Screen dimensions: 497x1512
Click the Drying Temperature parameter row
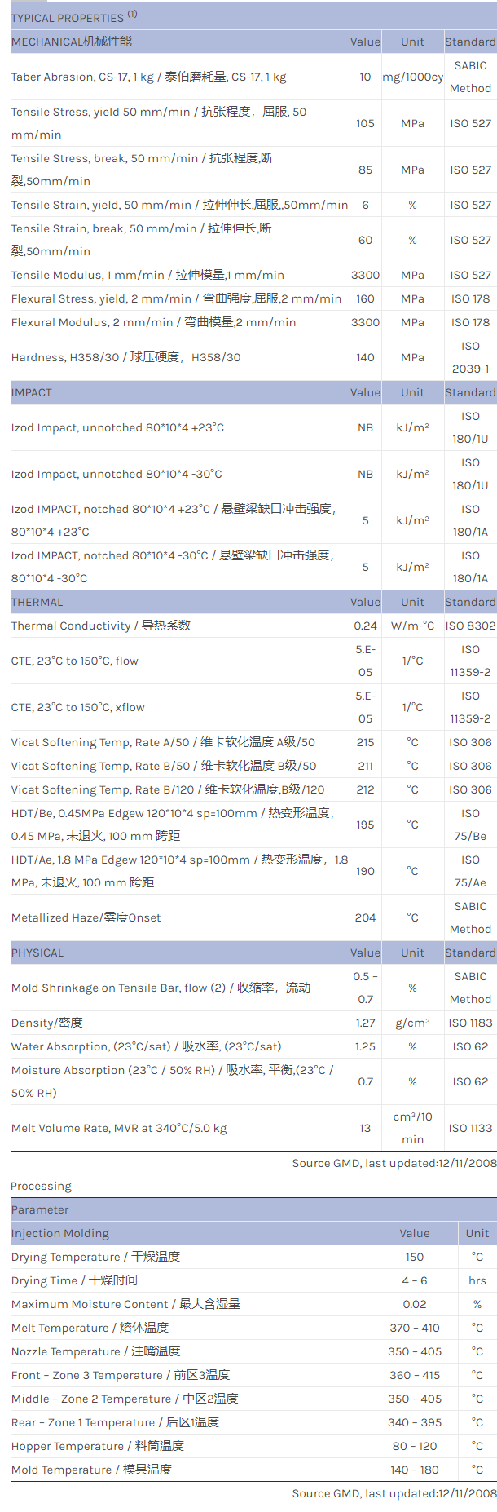(x=95, y=1257)
